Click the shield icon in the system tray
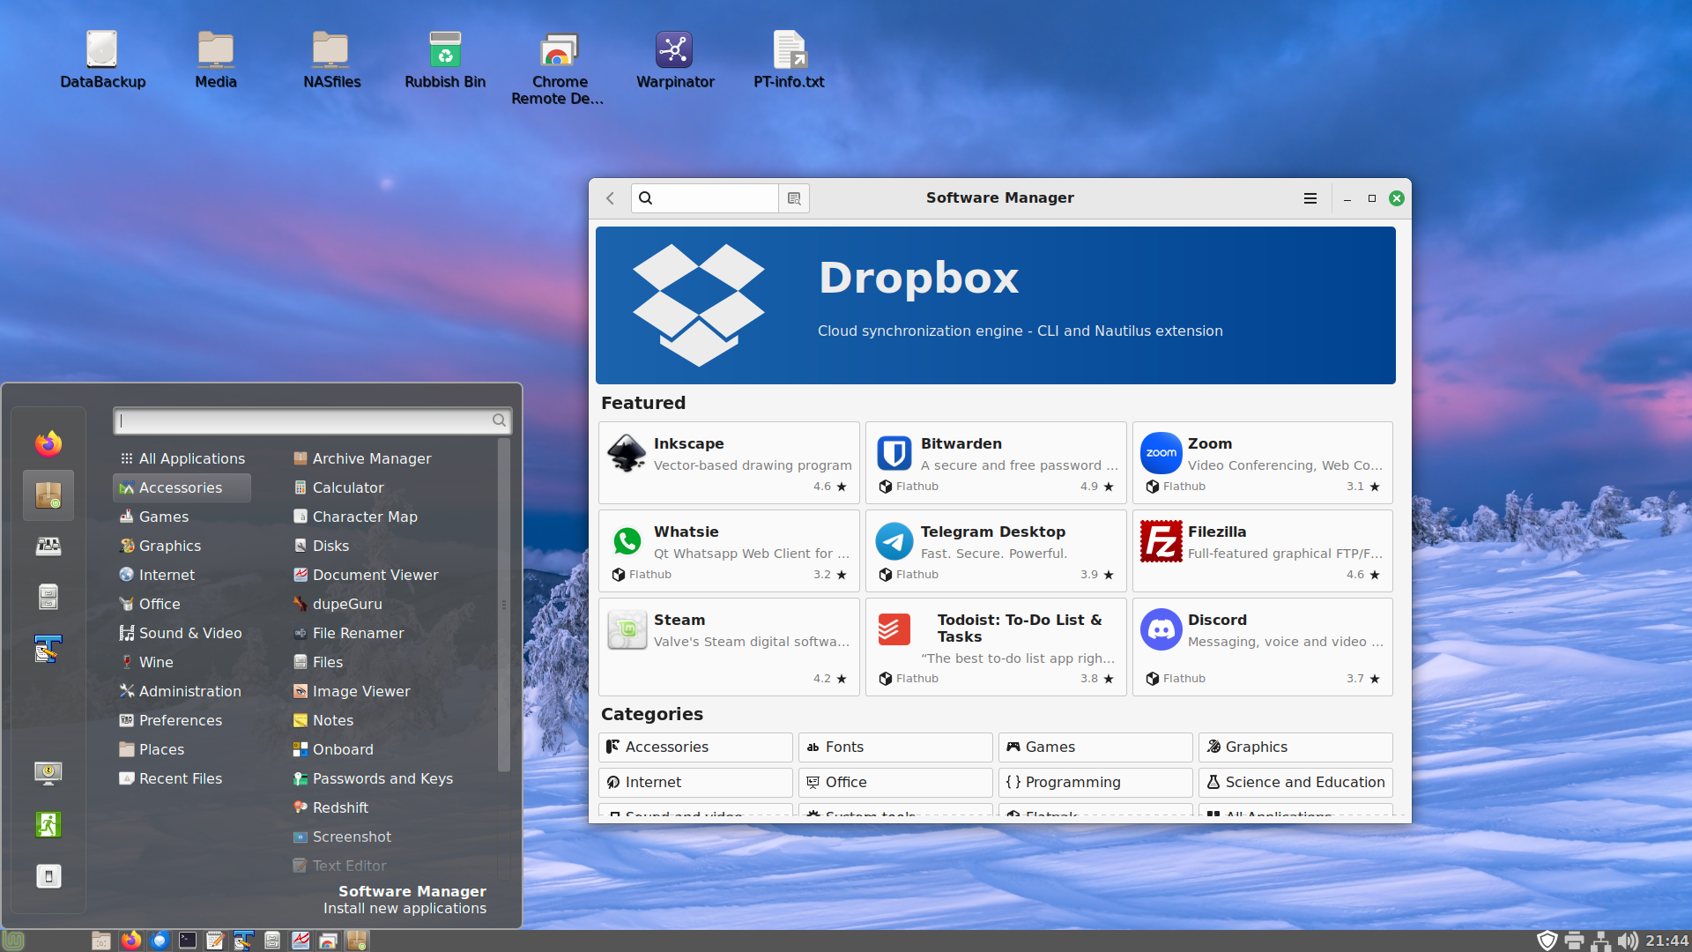The width and height of the screenshot is (1692, 952). pos(1549,940)
